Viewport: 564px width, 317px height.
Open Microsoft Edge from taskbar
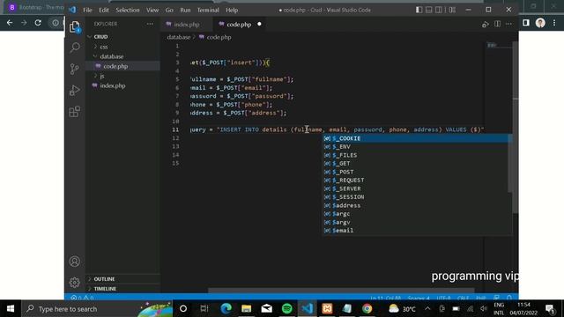point(226,309)
